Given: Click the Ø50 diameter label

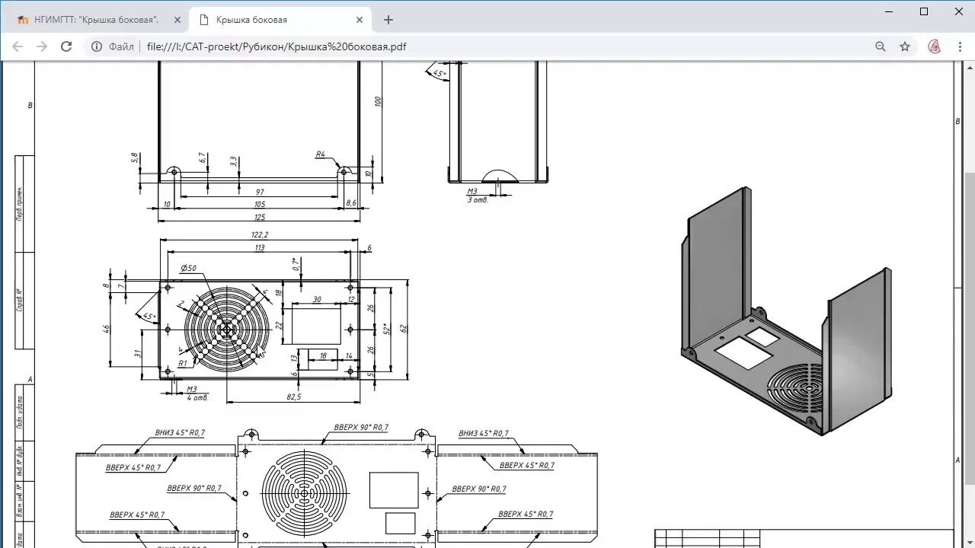Looking at the screenshot, I should click(188, 268).
